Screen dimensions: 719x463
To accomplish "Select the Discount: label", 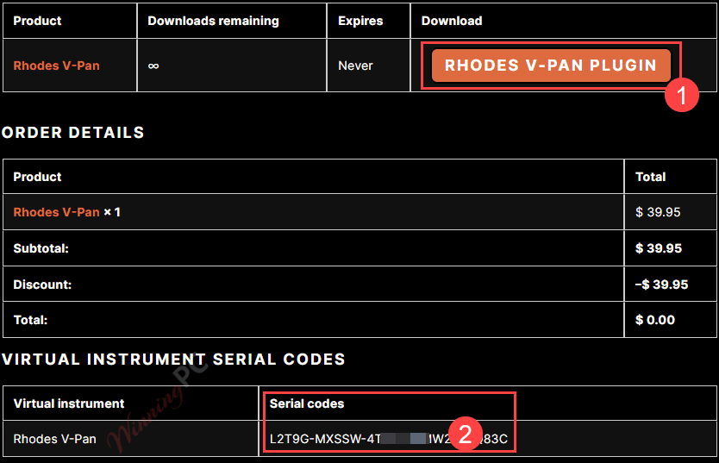I will (42, 285).
